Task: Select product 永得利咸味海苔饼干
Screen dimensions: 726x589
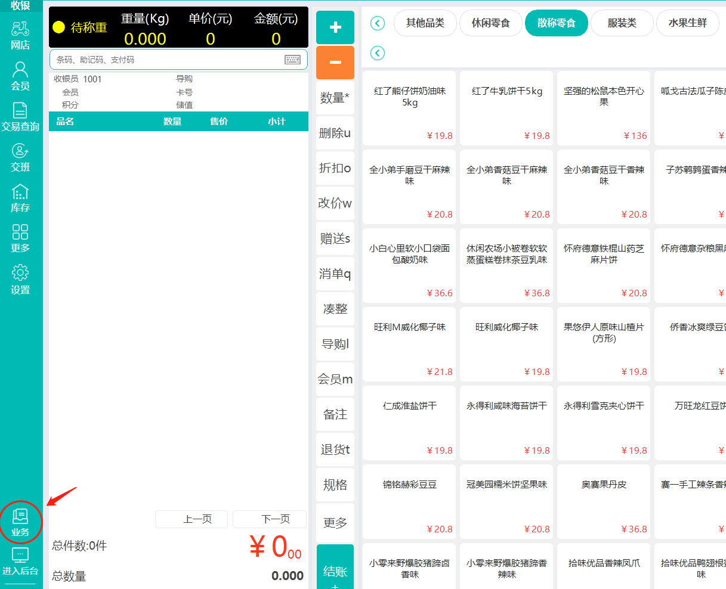Action: point(506,423)
